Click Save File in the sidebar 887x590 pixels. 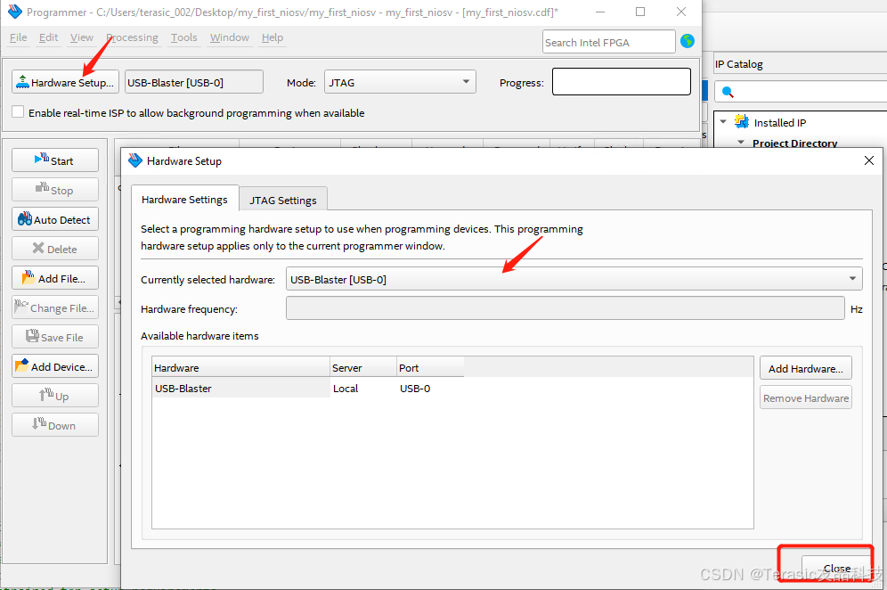(x=55, y=337)
